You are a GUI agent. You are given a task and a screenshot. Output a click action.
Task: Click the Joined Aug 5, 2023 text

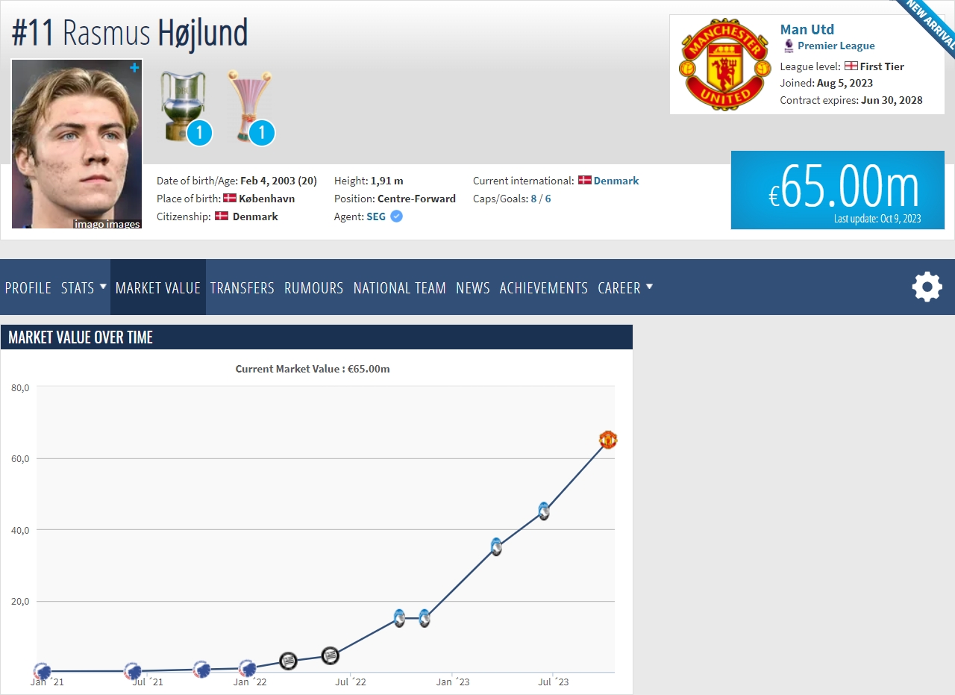click(827, 83)
